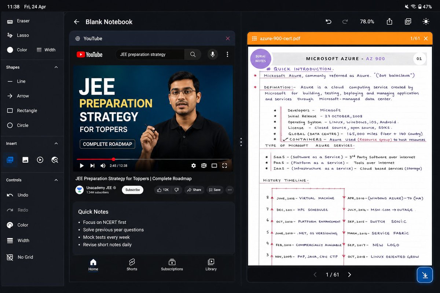This screenshot has width=440, height=293.
Task: Open the pen Color picker near Lasso
Action: click(17, 50)
